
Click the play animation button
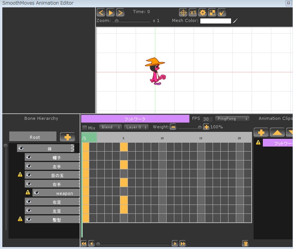click(x=110, y=12)
